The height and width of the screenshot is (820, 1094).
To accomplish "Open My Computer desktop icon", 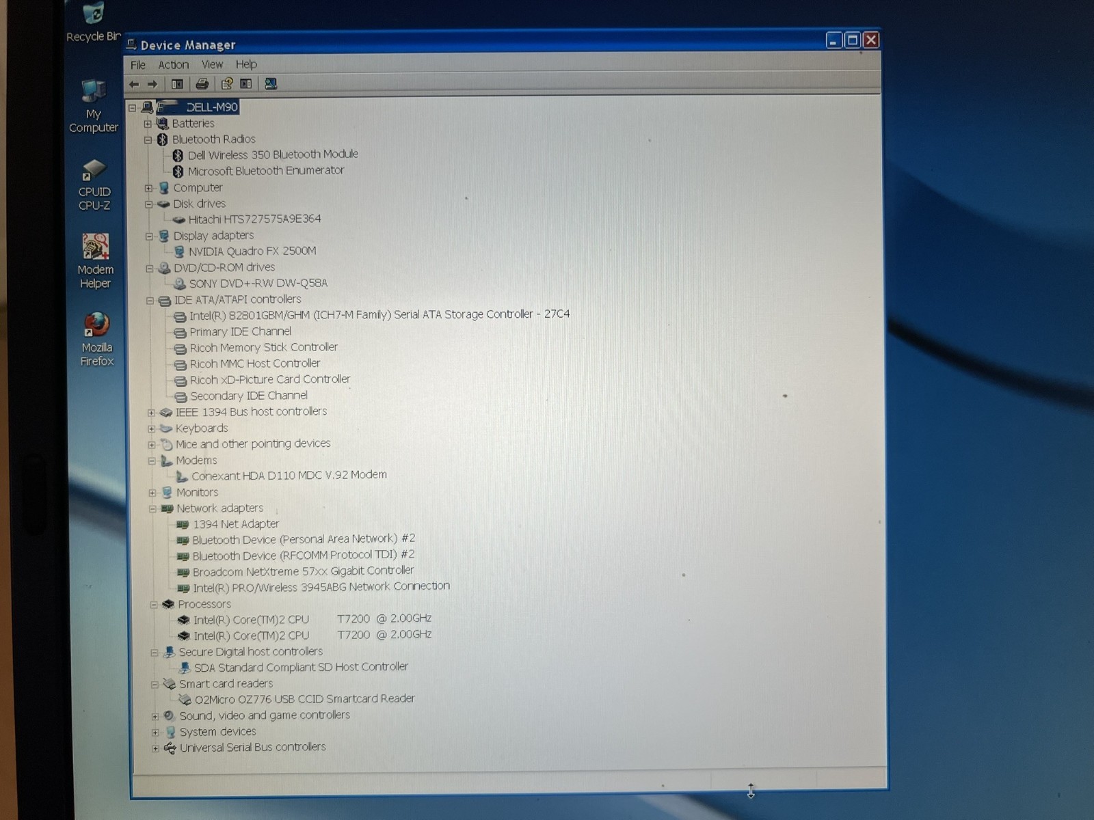I will pos(94,106).
